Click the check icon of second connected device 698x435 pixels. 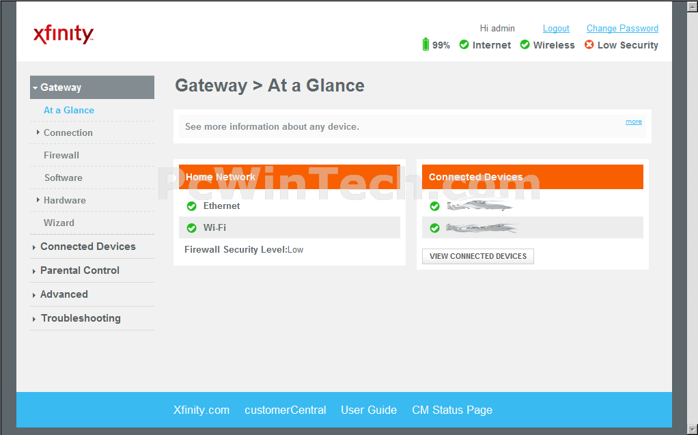coord(435,228)
